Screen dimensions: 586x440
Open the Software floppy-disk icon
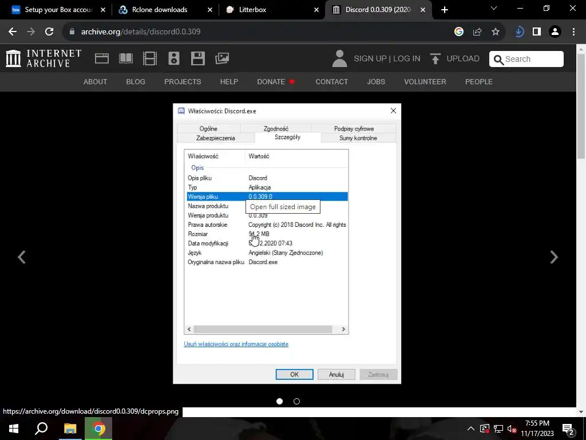pyautogui.click(x=197, y=59)
